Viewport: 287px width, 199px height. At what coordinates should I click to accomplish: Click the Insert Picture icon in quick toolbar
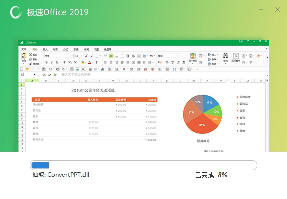point(77,69)
